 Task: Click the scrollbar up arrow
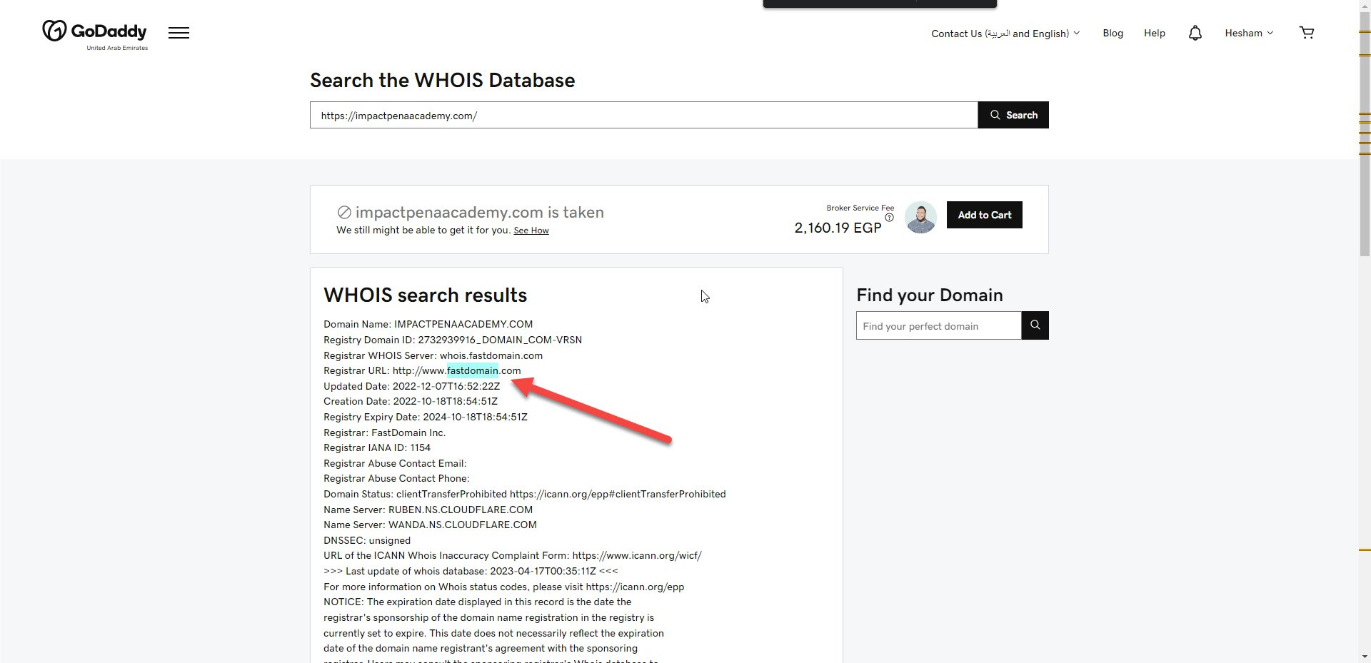1365,6
